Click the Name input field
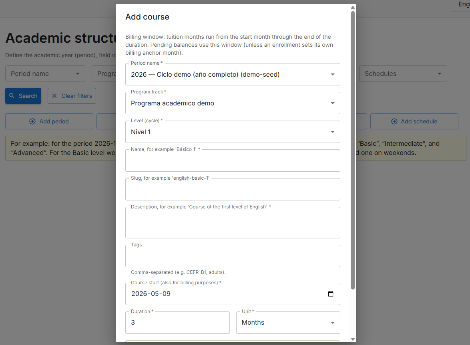This screenshot has height=345, width=470. tap(233, 161)
